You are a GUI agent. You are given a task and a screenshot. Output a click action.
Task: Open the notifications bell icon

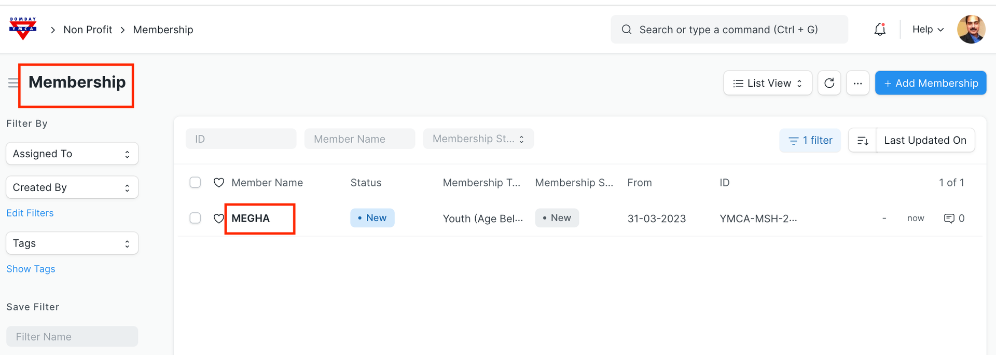tap(880, 30)
